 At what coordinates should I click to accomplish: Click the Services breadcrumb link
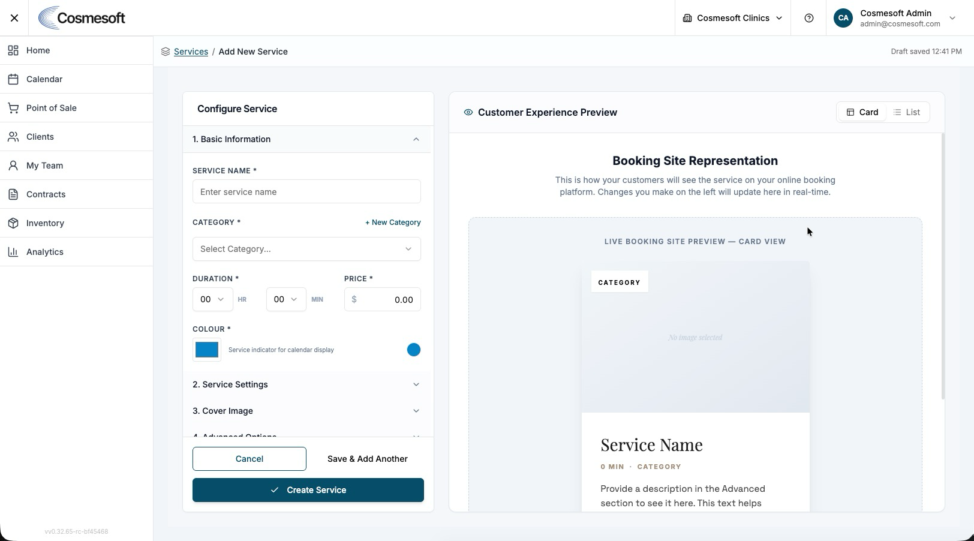tap(191, 52)
